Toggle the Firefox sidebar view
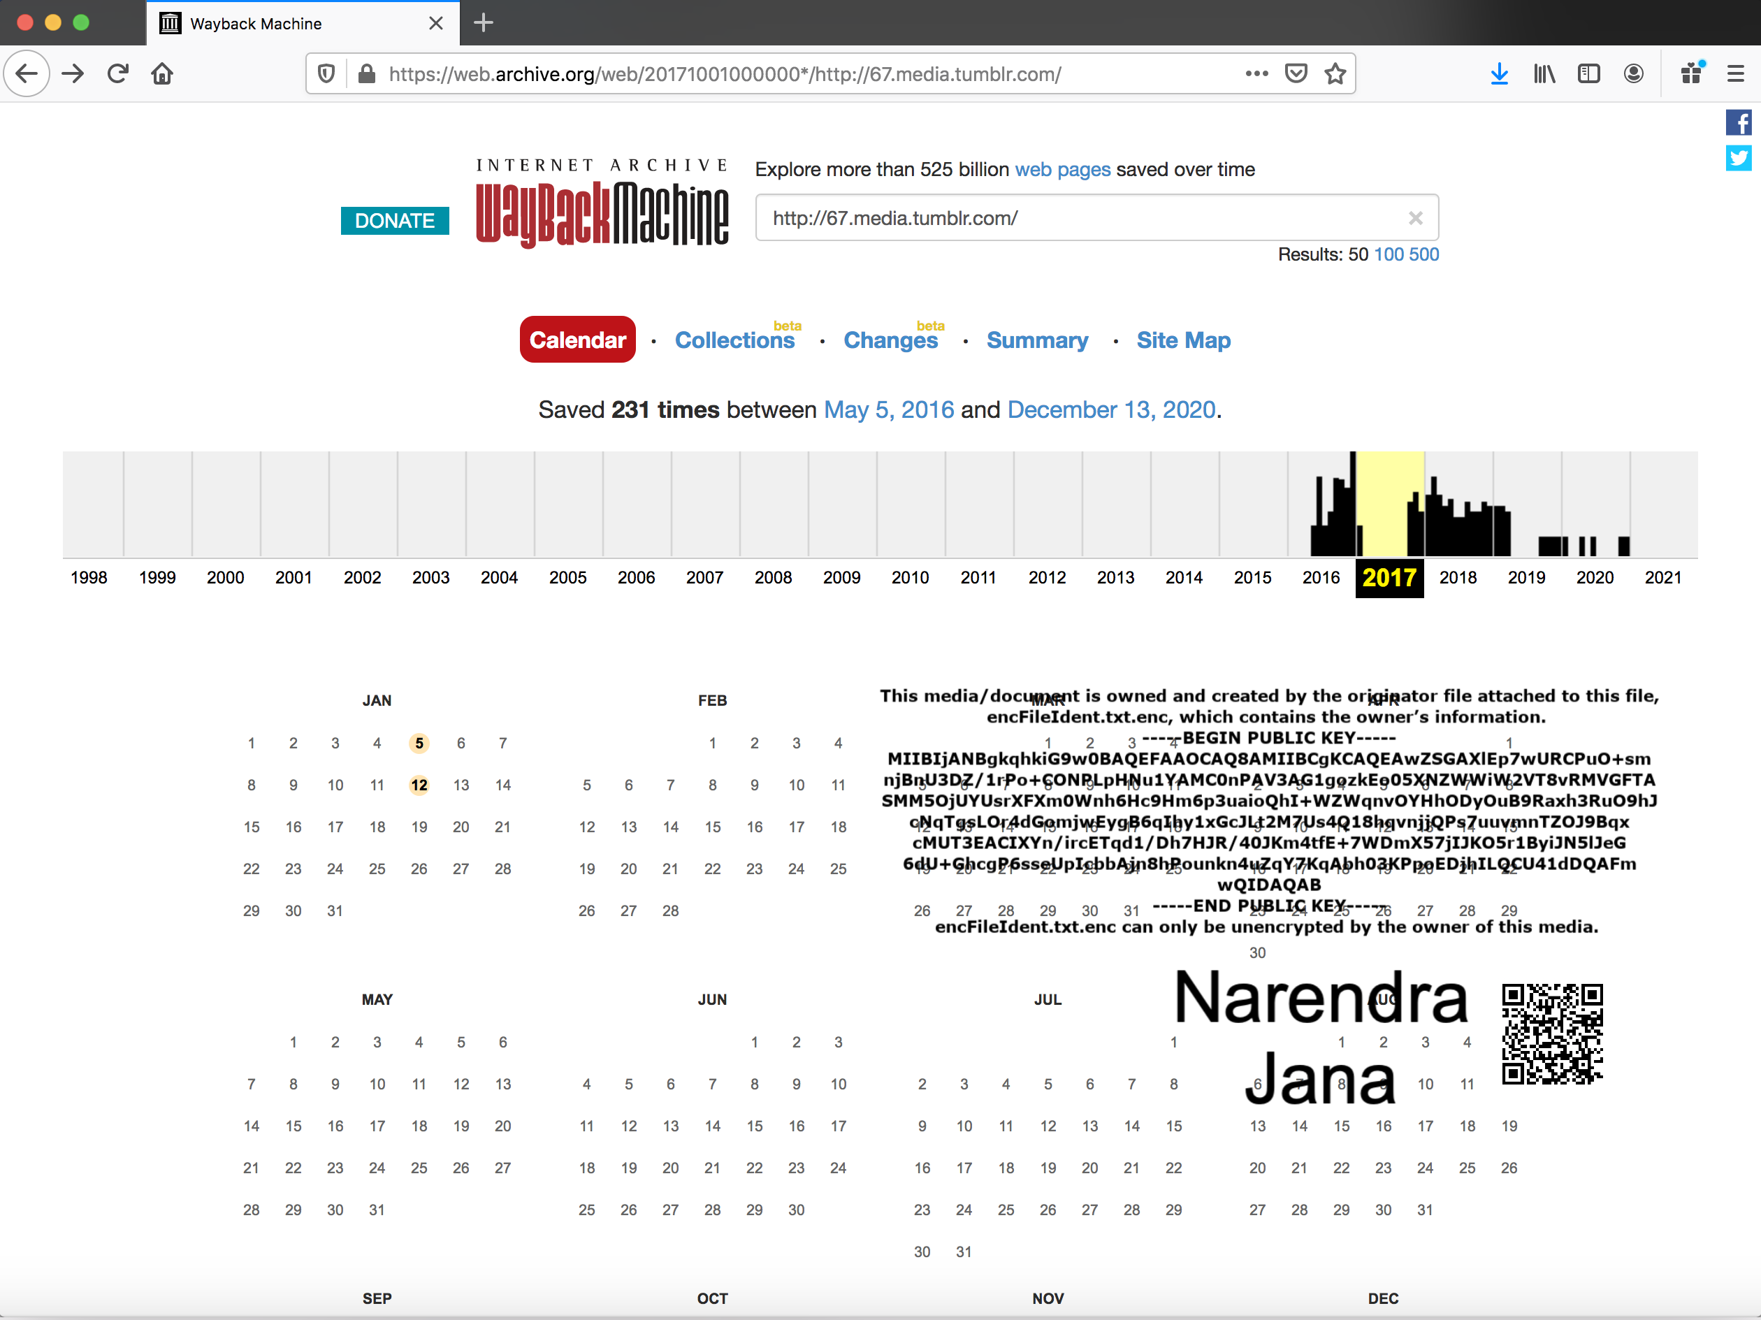This screenshot has height=1320, width=1761. (1588, 74)
